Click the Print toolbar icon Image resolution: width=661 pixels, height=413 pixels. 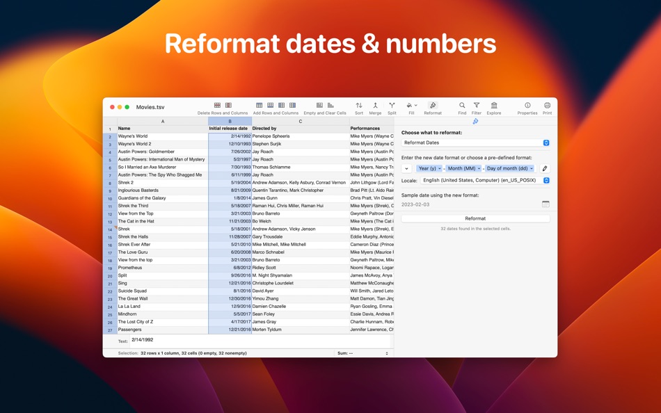coord(547,106)
